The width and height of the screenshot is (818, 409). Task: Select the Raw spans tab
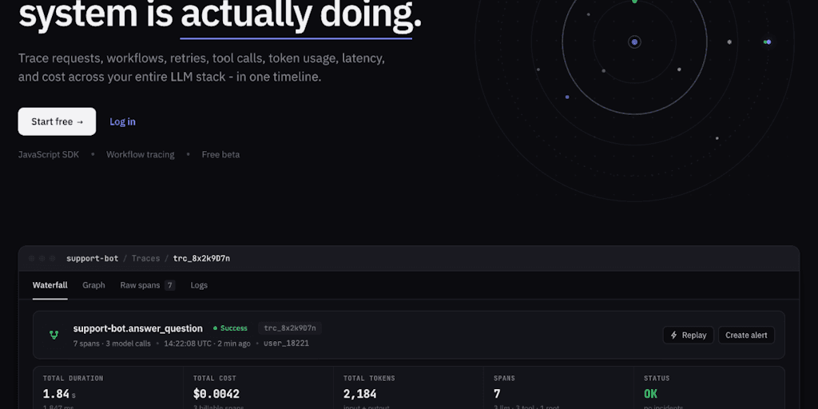148,285
